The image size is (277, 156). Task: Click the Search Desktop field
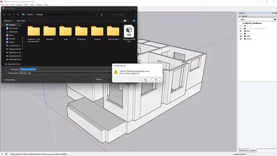point(121,15)
